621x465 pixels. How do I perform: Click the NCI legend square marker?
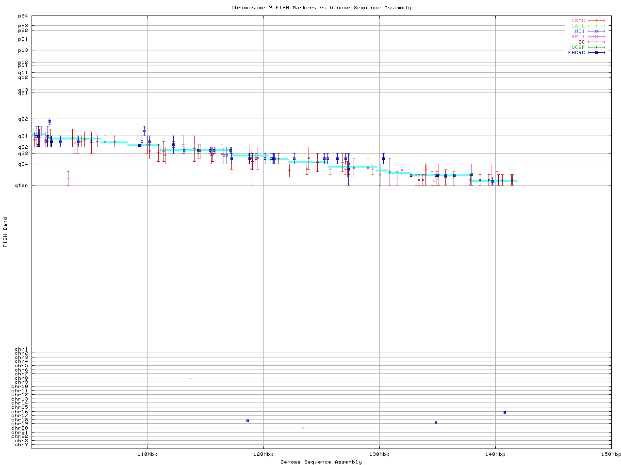(x=596, y=31)
